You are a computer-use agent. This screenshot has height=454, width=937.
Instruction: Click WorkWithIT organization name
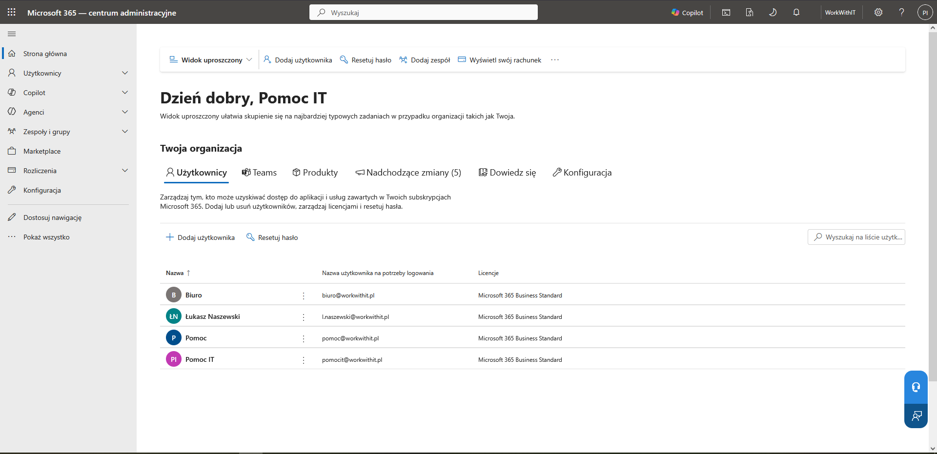point(840,13)
